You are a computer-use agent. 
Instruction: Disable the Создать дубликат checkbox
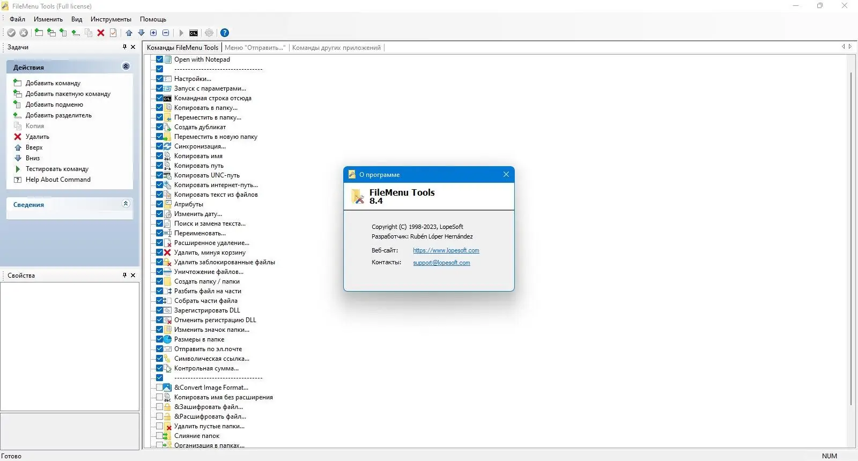tap(159, 127)
